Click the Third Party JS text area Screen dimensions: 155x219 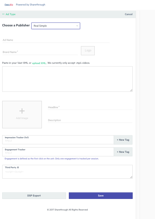[67, 172]
